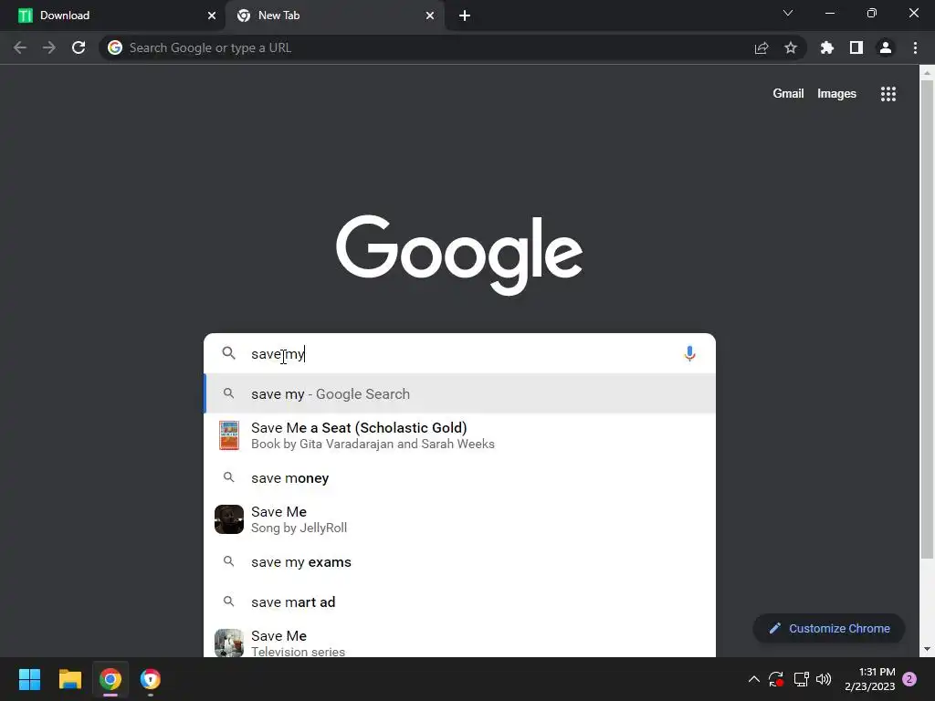
Task: Open the Chrome profile avatar icon
Action: (x=886, y=47)
